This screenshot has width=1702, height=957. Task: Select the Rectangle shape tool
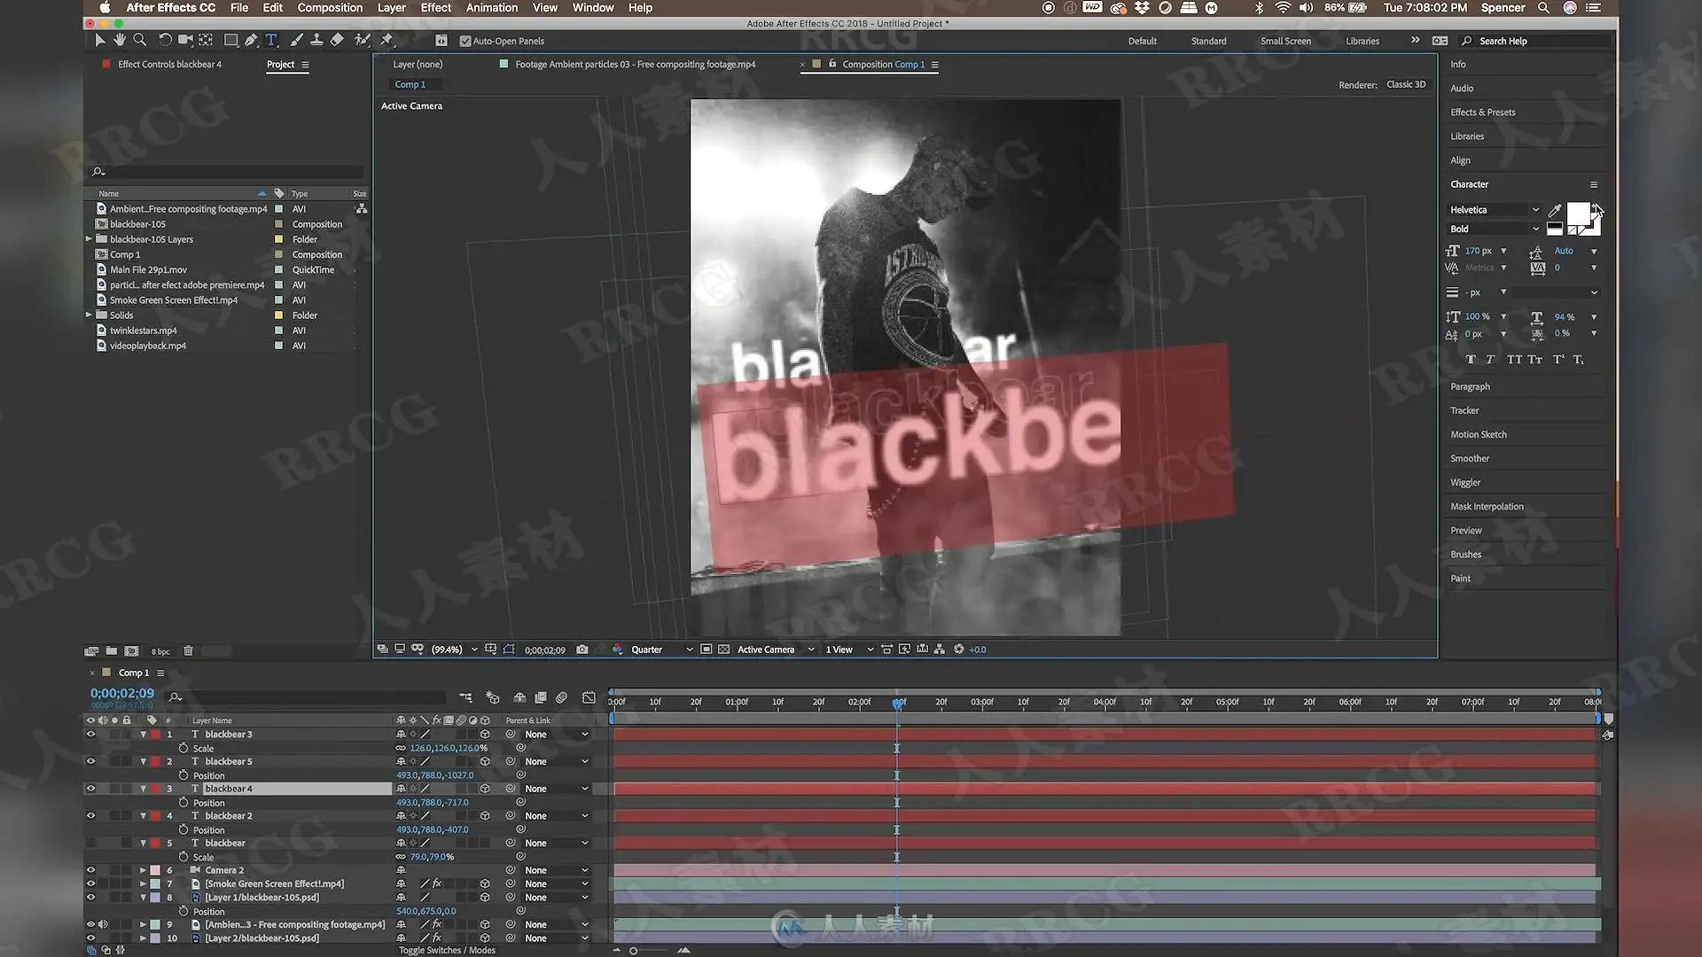pyautogui.click(x=230, y=40)
